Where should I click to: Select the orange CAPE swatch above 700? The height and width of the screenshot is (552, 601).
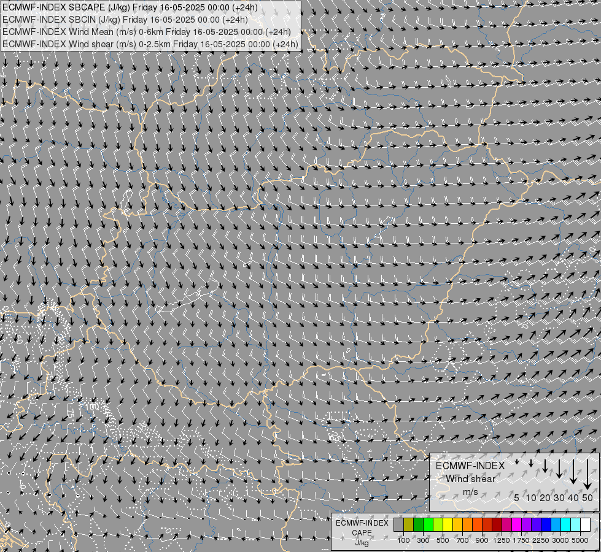(x=468, y=525)
